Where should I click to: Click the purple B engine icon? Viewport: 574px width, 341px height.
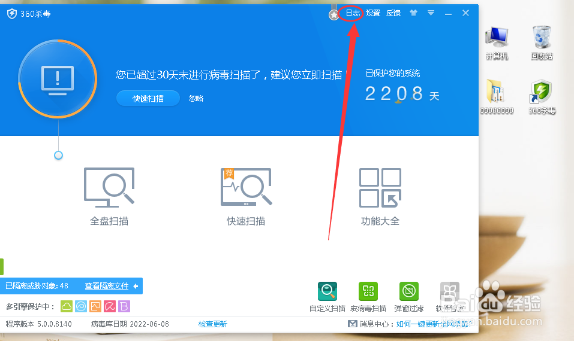(x=124, y=306)
